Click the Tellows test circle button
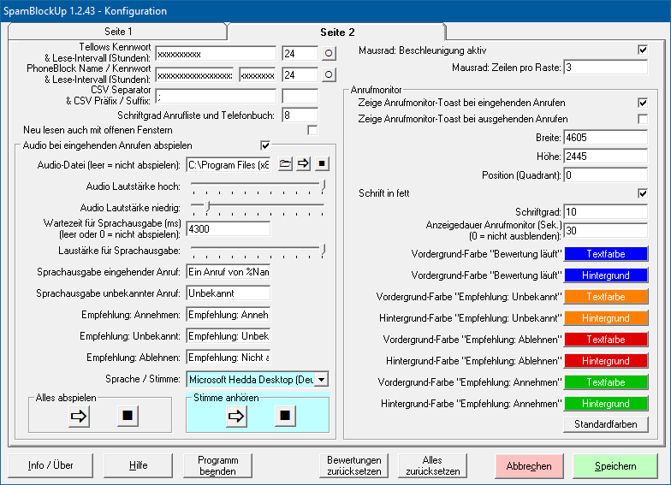Screen dimensions: 671x485 point(329,53)
